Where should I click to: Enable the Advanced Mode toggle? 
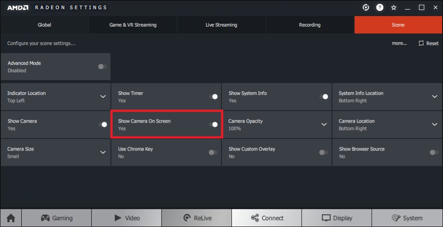102,67
